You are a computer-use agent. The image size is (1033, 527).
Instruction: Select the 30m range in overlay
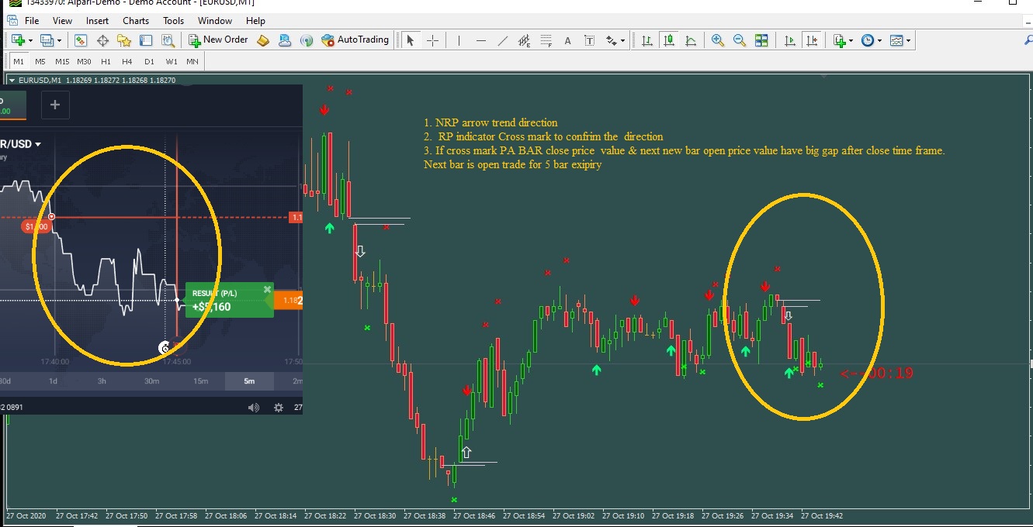coord(151,381)
